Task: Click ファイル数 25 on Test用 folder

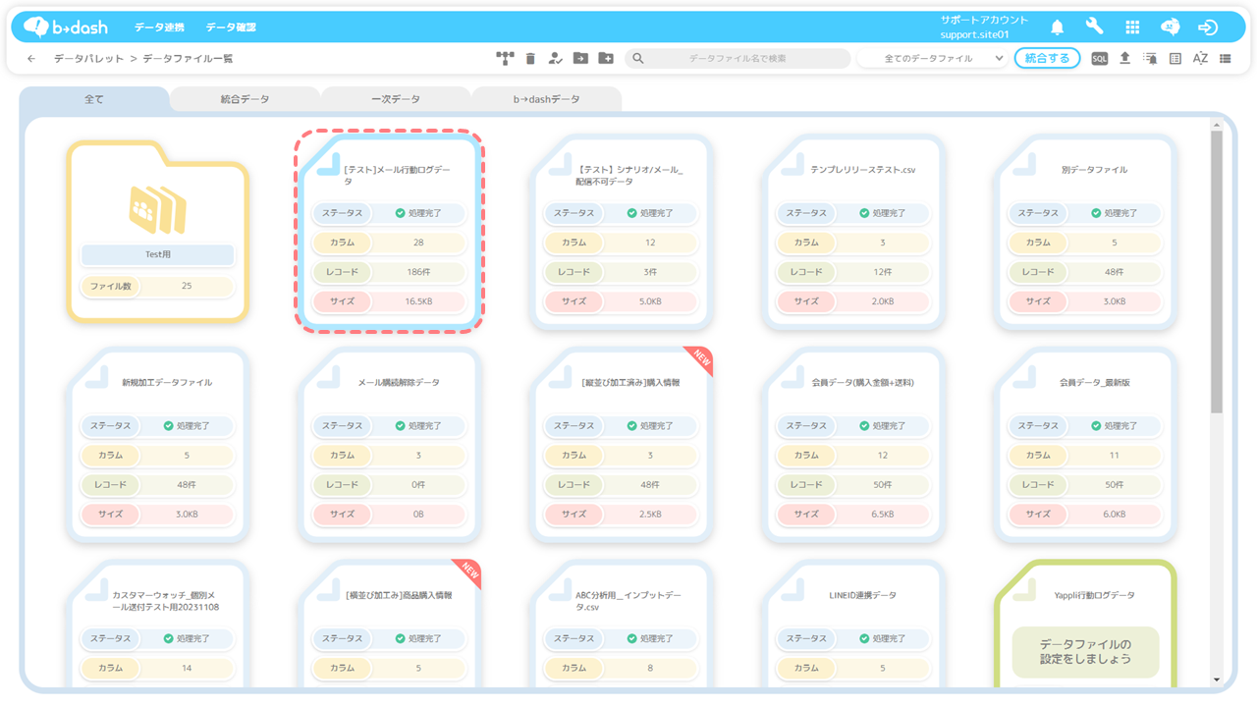Action: pos(157,287)
